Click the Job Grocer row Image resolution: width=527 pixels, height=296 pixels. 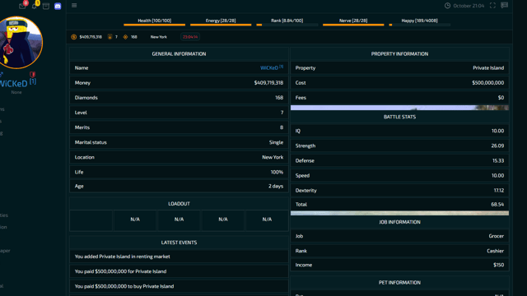[x=399, y=236]
